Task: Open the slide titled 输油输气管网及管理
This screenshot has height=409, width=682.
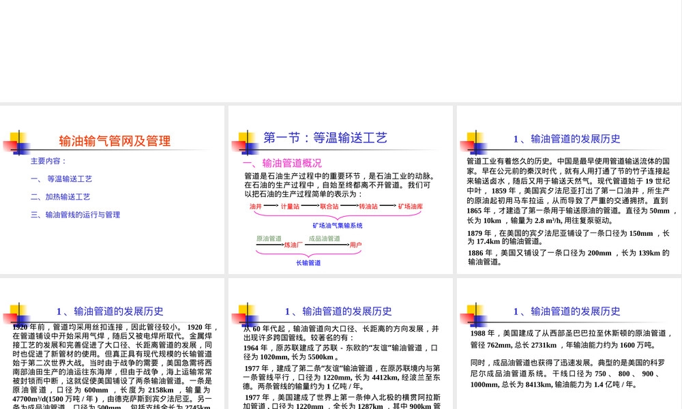Action: (112, 190)
